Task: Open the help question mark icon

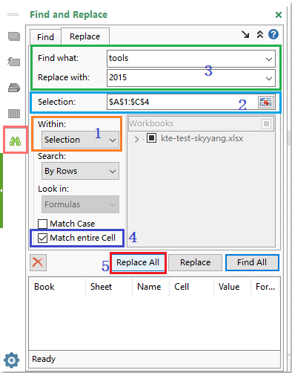Action: [x=273, y=34]
